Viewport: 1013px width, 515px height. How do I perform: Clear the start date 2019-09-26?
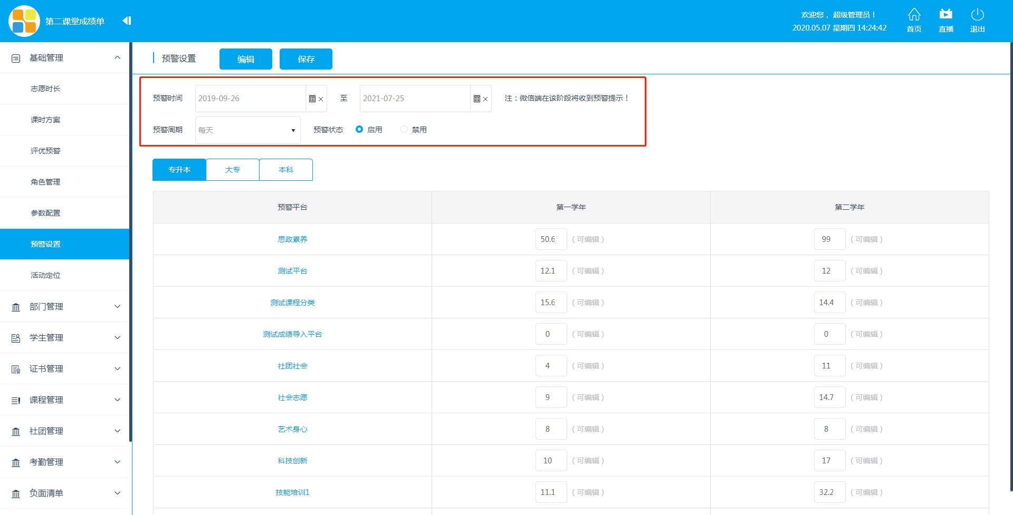[321, 99]
